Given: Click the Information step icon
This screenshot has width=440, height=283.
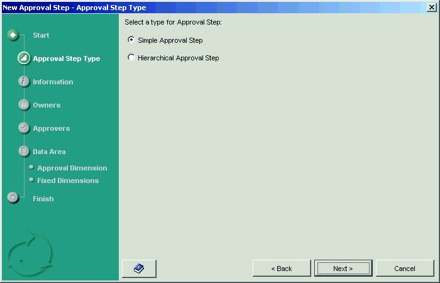Looking at the screenshot, I should pyautogui.click(x=24, y=82).
